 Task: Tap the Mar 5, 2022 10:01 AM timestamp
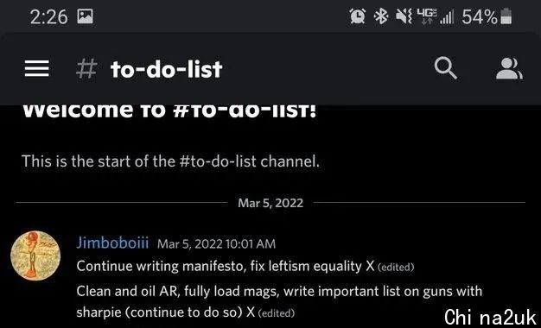[x=216, y=244]
